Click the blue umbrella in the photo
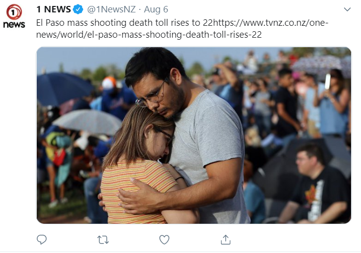 point(64,88)
